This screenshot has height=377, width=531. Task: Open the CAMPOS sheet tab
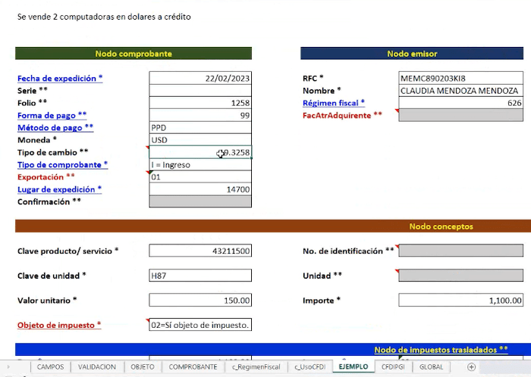click(50, 367)
